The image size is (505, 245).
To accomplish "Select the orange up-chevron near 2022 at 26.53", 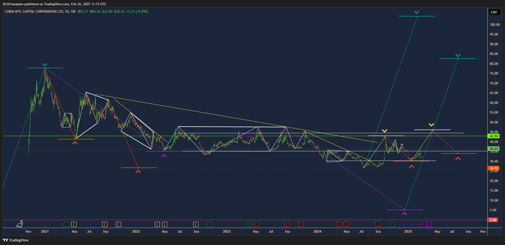I will click(138, 171).
